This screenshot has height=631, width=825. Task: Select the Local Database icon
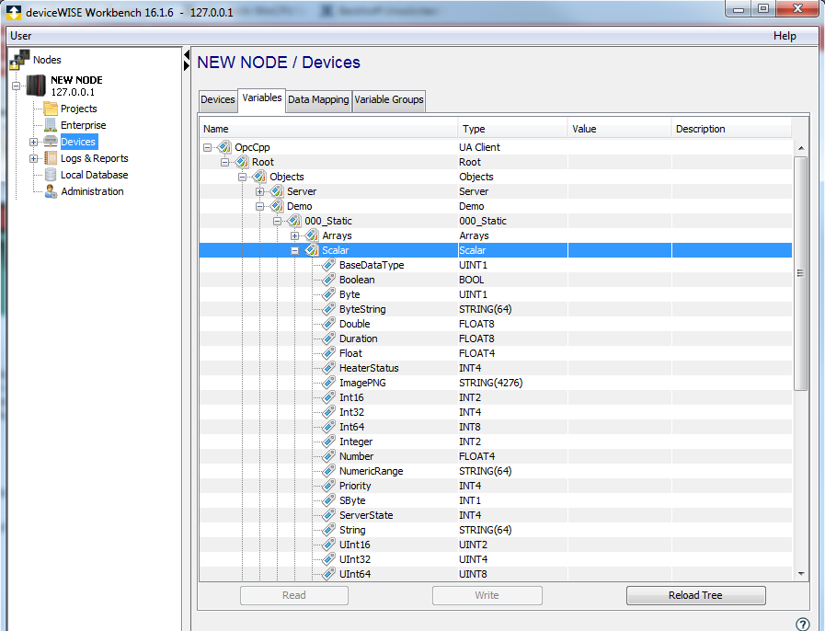pos(50,175)
